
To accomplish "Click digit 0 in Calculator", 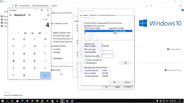I will (24, 75).
